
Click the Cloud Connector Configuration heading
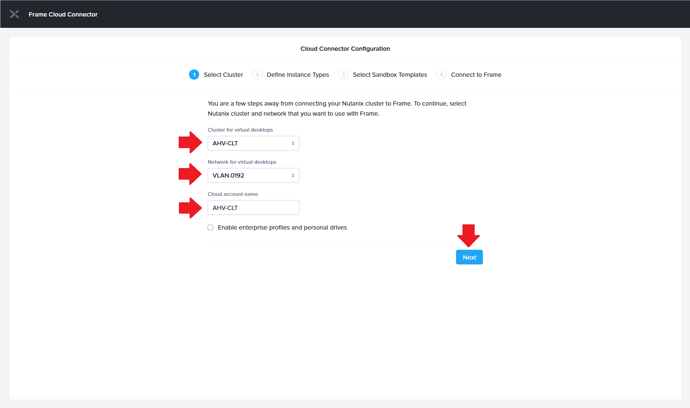pyautogui.click(x=345, y=49)
